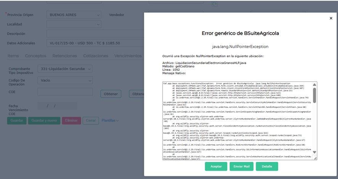The image size is (338, 179).
Task: Click the stack trace resize handle
Action: [315, 158]
